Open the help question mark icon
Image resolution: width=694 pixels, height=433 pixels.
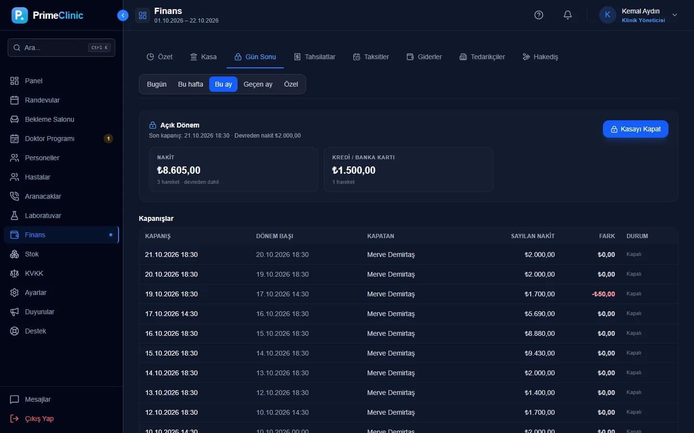tap(539, 15)
